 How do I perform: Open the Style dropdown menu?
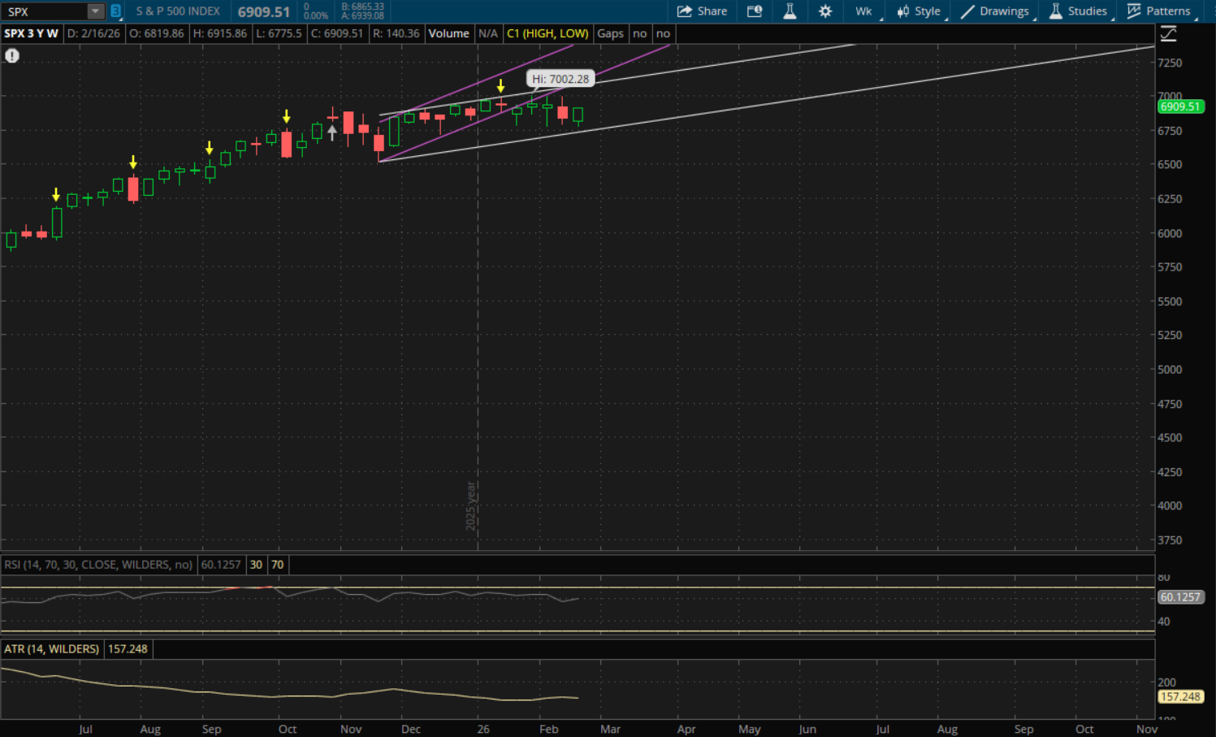point(919,11)
